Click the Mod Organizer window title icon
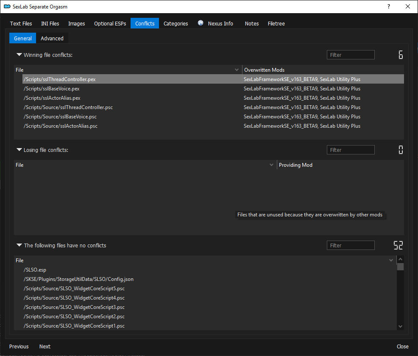Screen dimensions: 418x356 click(7, 6)
